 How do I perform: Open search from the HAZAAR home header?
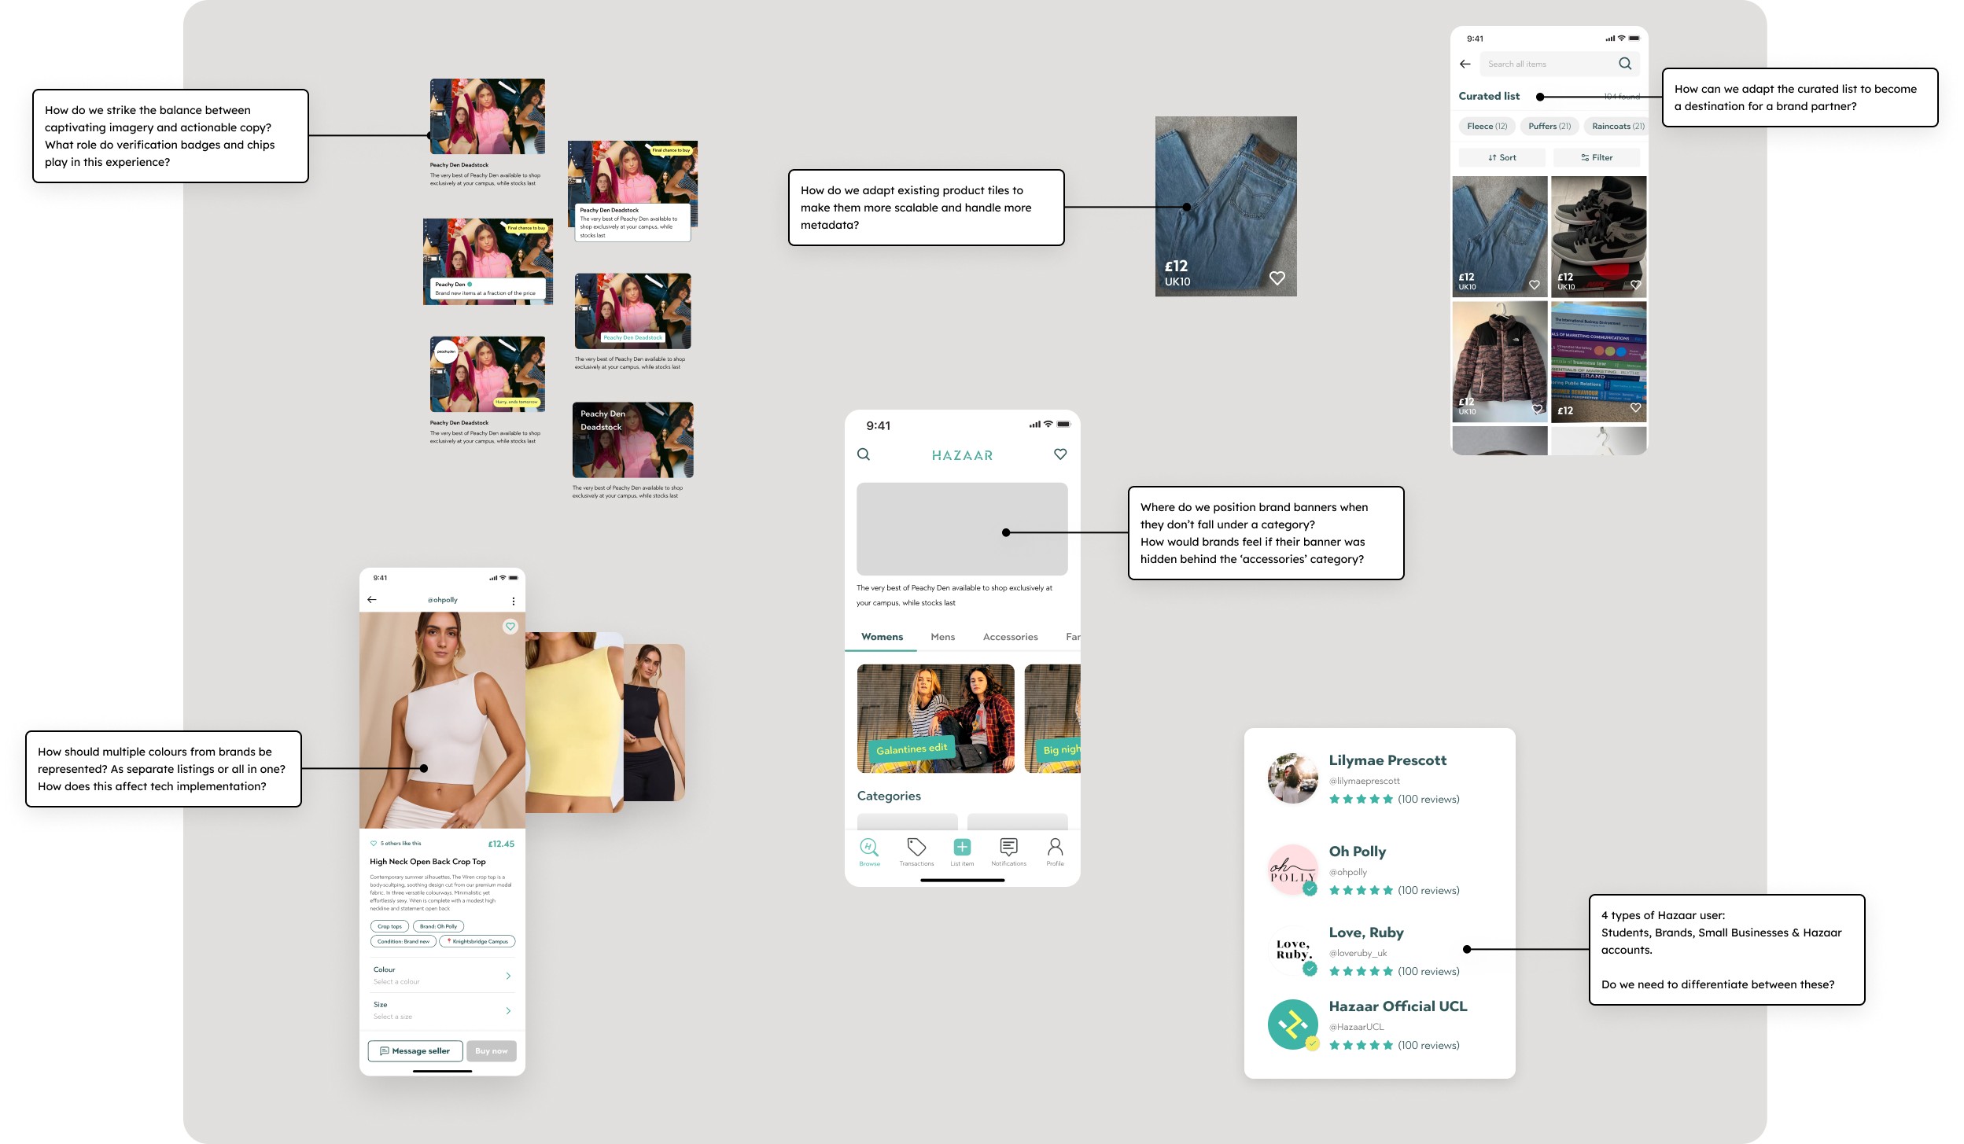[864, 454]
